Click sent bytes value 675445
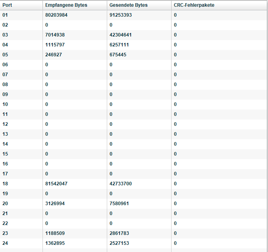 pyautogui.click(x=118, y=55)
